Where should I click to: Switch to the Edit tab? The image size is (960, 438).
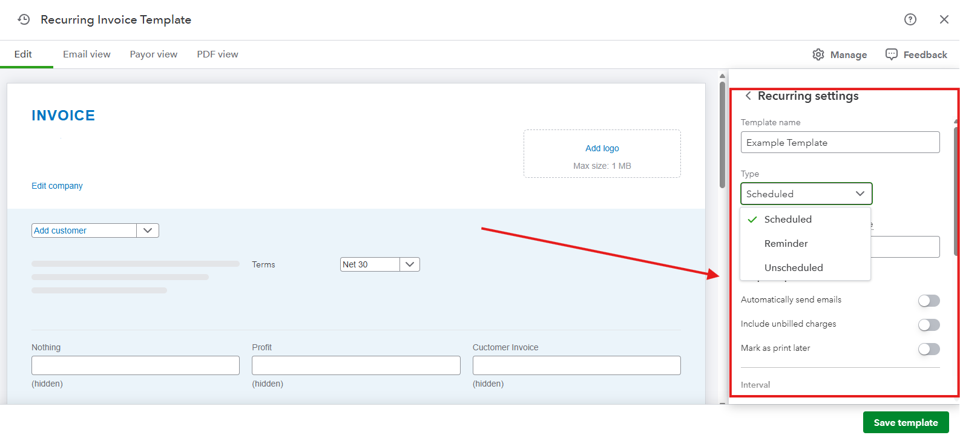[23, 54]
